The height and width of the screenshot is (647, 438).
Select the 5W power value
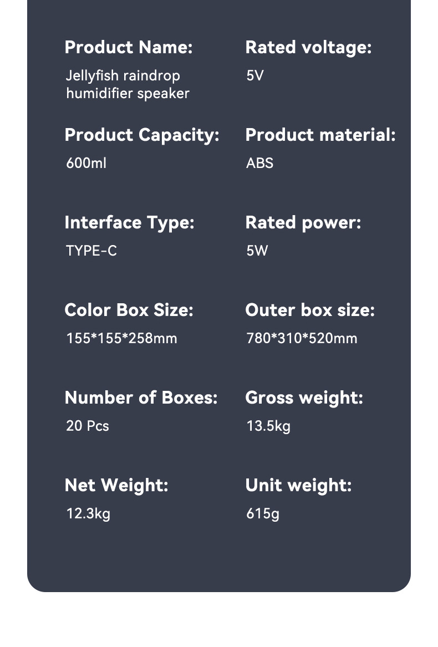[257, 251]
